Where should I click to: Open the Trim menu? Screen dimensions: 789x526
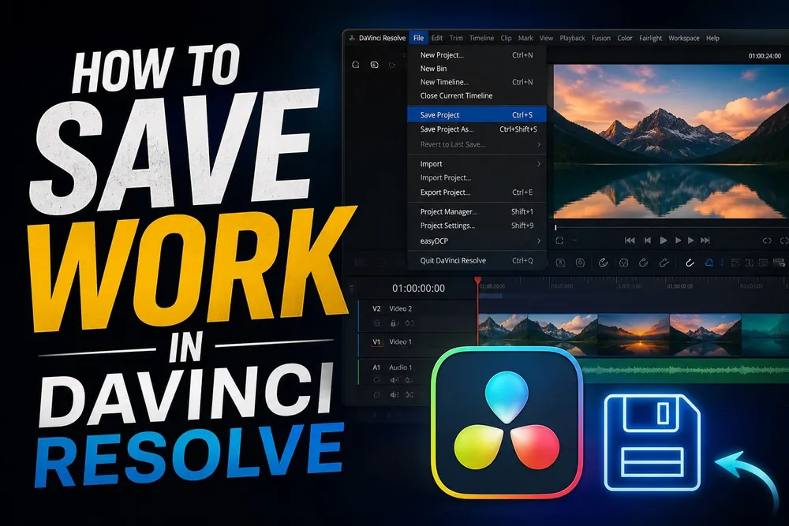[x=456, y=38]
